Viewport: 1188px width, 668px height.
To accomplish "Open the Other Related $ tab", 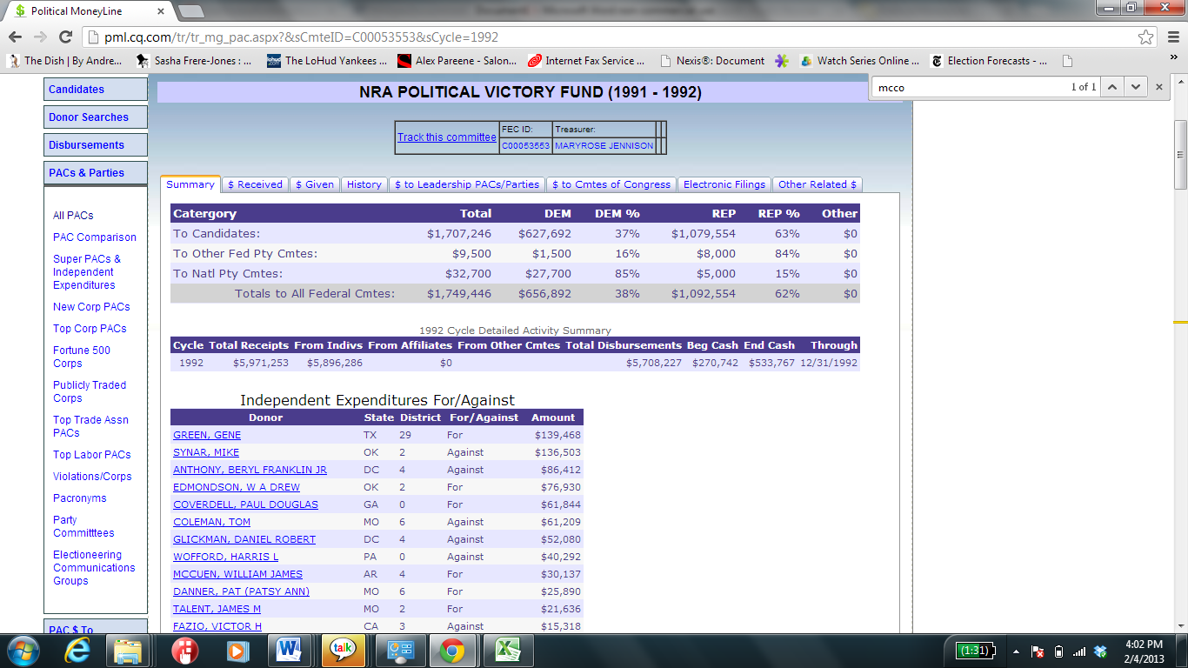I will (818, 184).
